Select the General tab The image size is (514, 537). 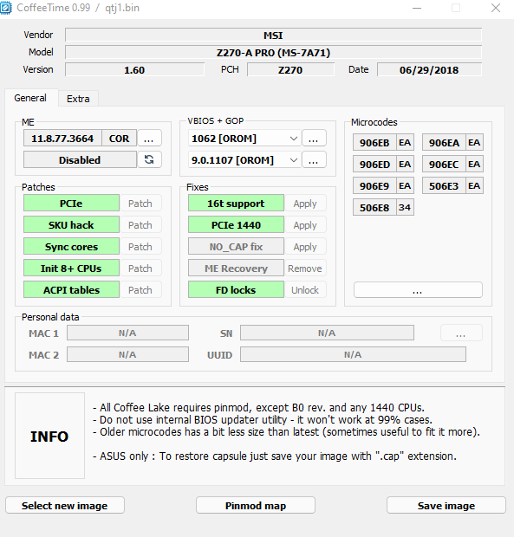30,98
